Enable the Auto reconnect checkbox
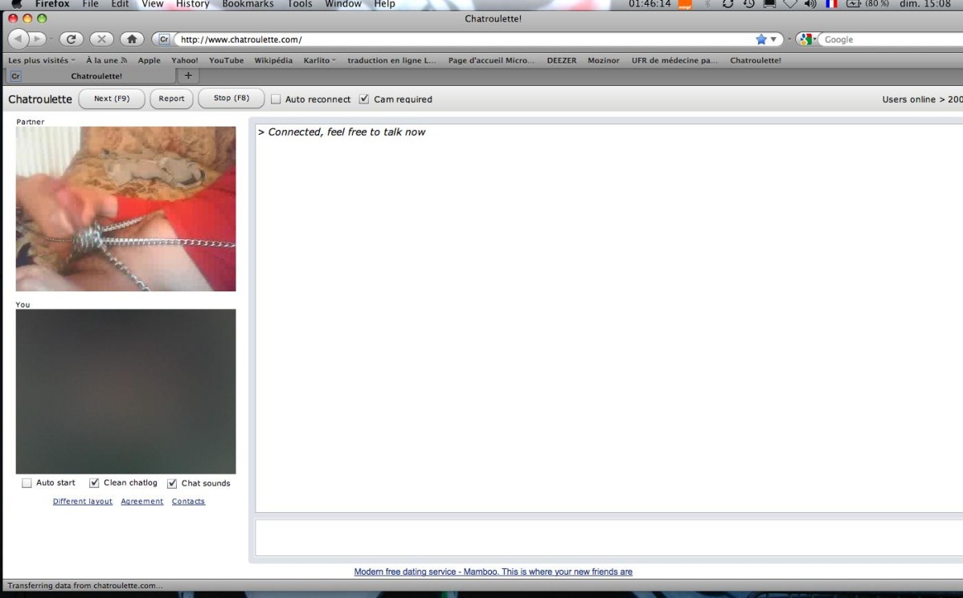The height and width of the screenshot is (598, 963). (x=276, y=99)
